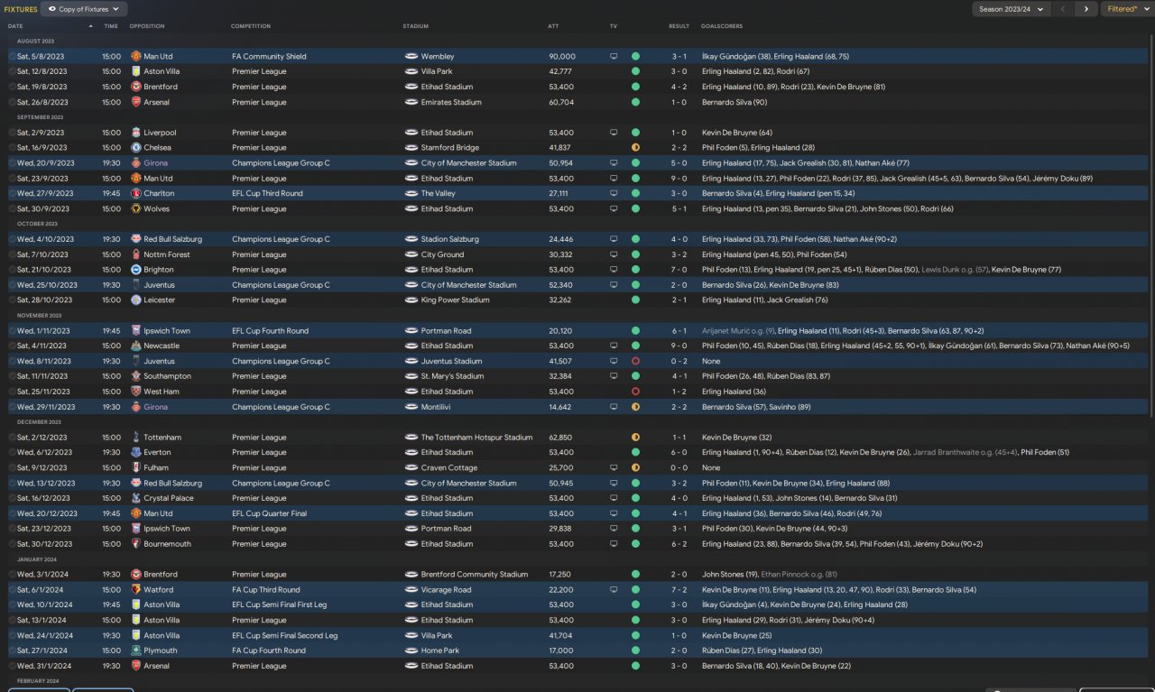Click the Southampton club badge

click(x=136, y=376)
